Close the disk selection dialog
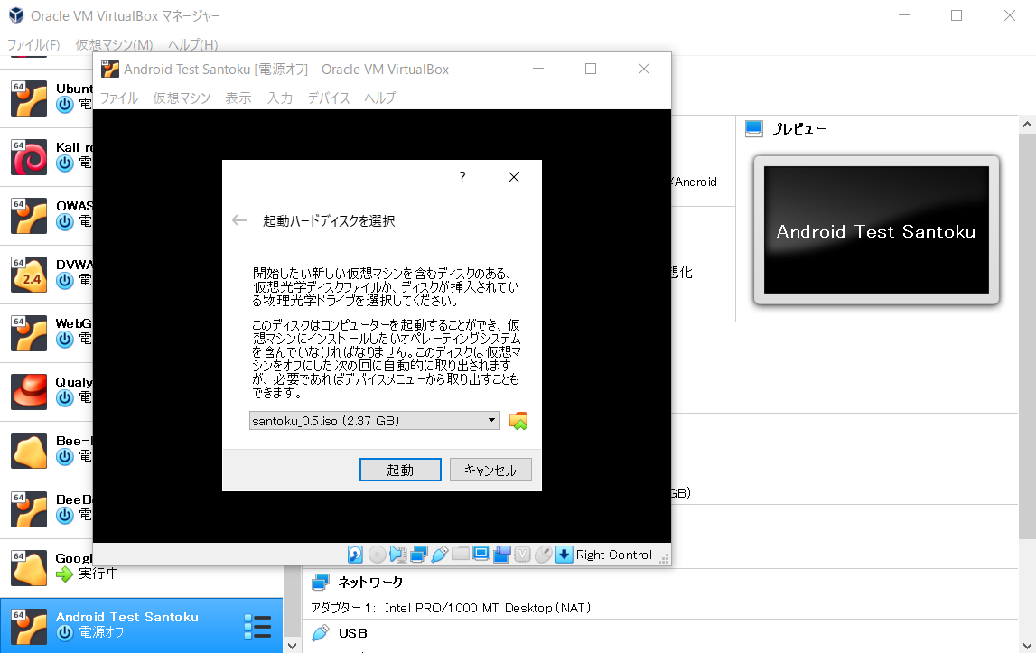Image resolution: width=1036 pixels, height=653 pixels. 513,177
